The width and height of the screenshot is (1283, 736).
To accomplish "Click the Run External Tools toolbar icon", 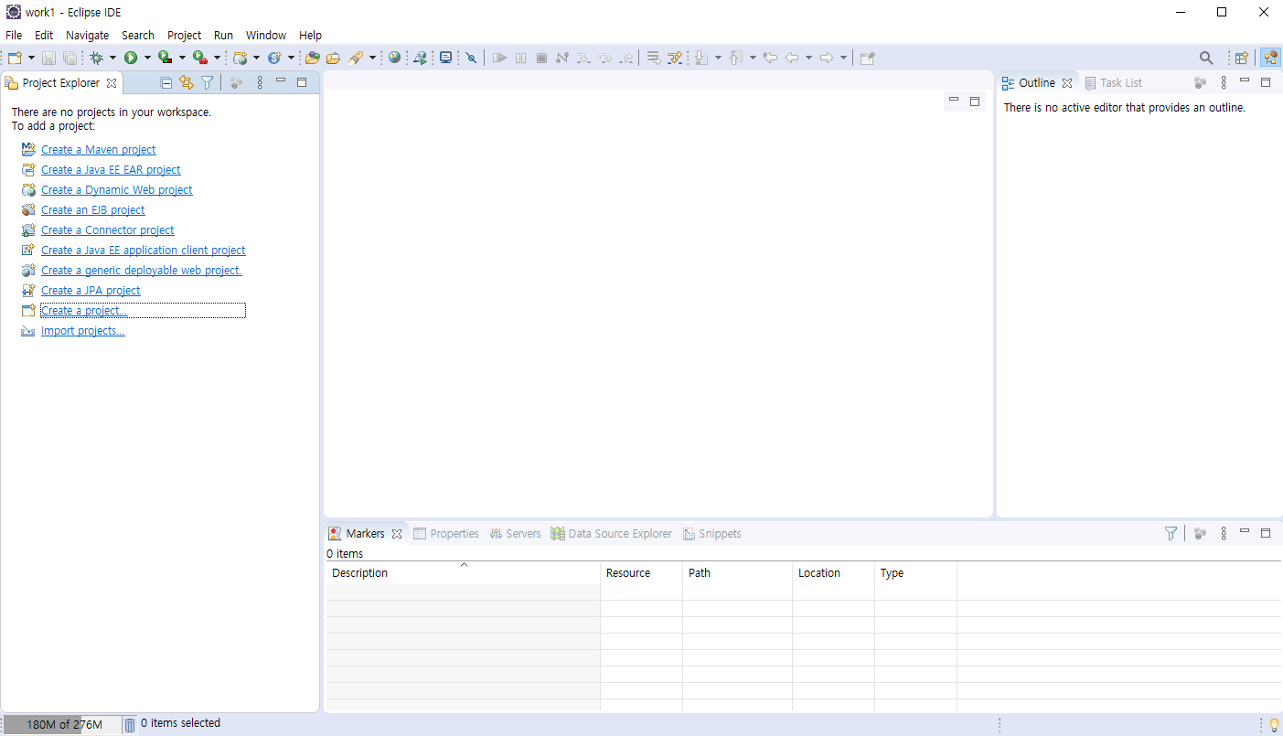I will 200,58.
